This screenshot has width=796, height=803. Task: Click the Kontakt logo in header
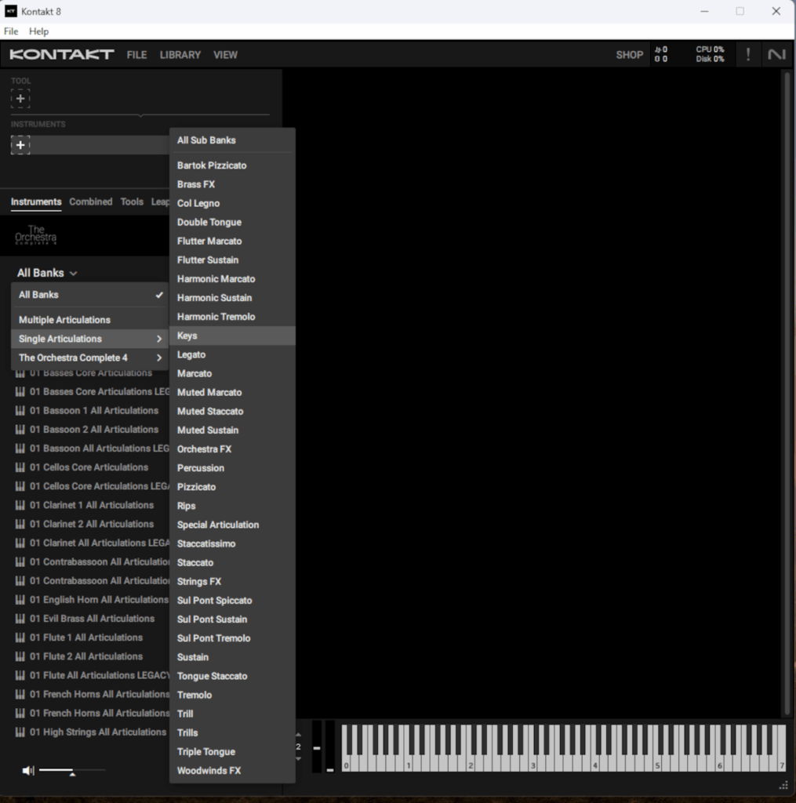tap(62, 54)
